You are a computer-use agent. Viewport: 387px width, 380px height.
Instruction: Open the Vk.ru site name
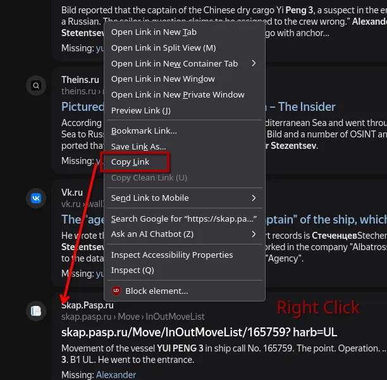point(72,193)
